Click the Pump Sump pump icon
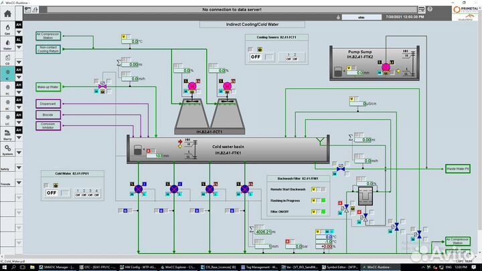Image resolution: width=482 pixels, height=271 pixels. pyautogui.click(x=386, y=68)
